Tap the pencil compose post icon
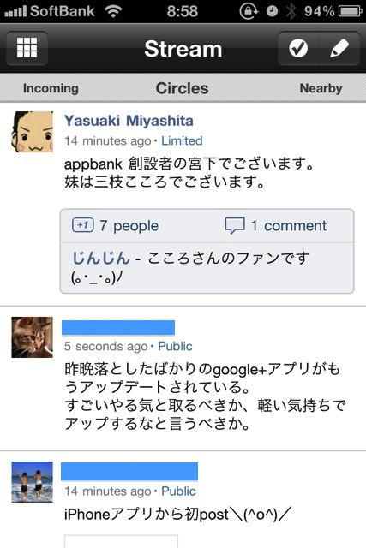This screenshot has height=548, width=366. coord(339,48)
